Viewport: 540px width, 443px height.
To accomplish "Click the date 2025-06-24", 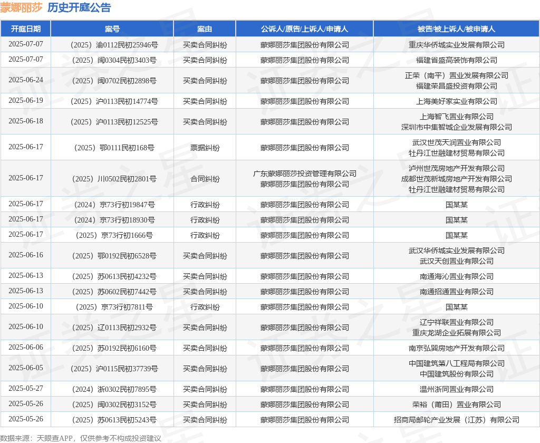I will (26, 80).
